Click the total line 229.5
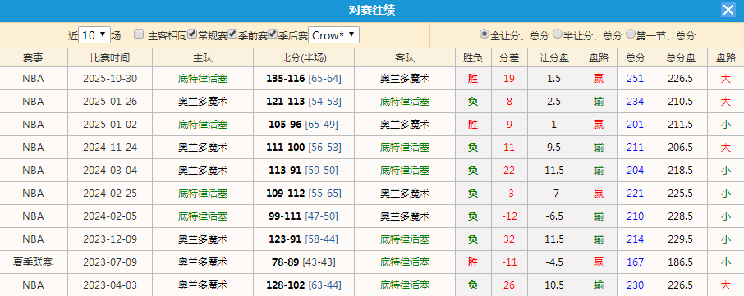 [681, 239]
